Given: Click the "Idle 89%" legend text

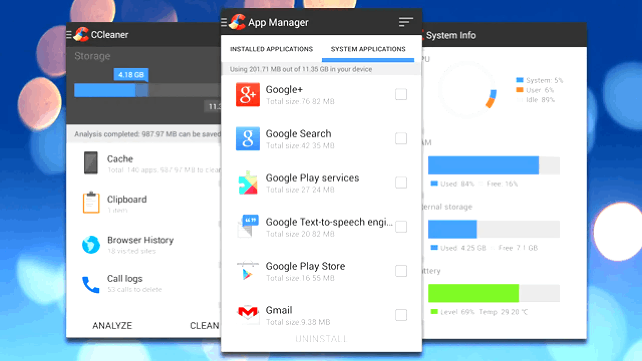Looking at the screenshot, I should coord(540,100).
